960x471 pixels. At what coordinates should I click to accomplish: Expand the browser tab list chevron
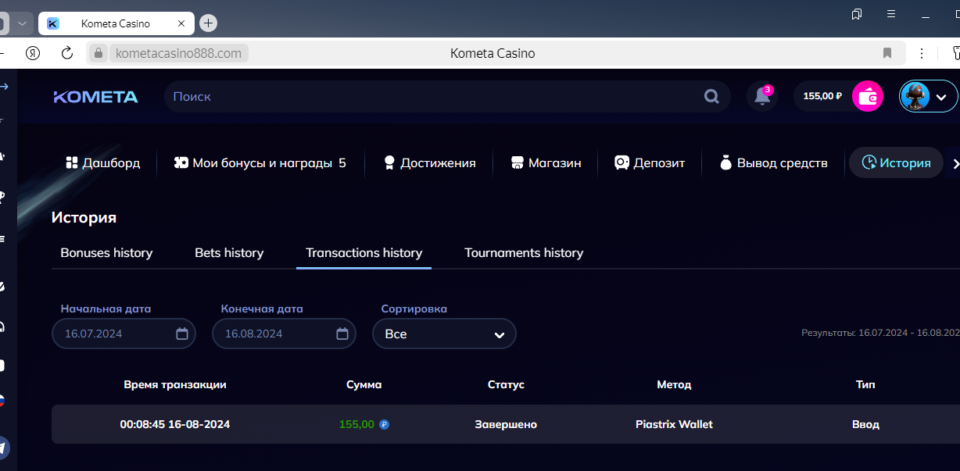coord(23,23)
